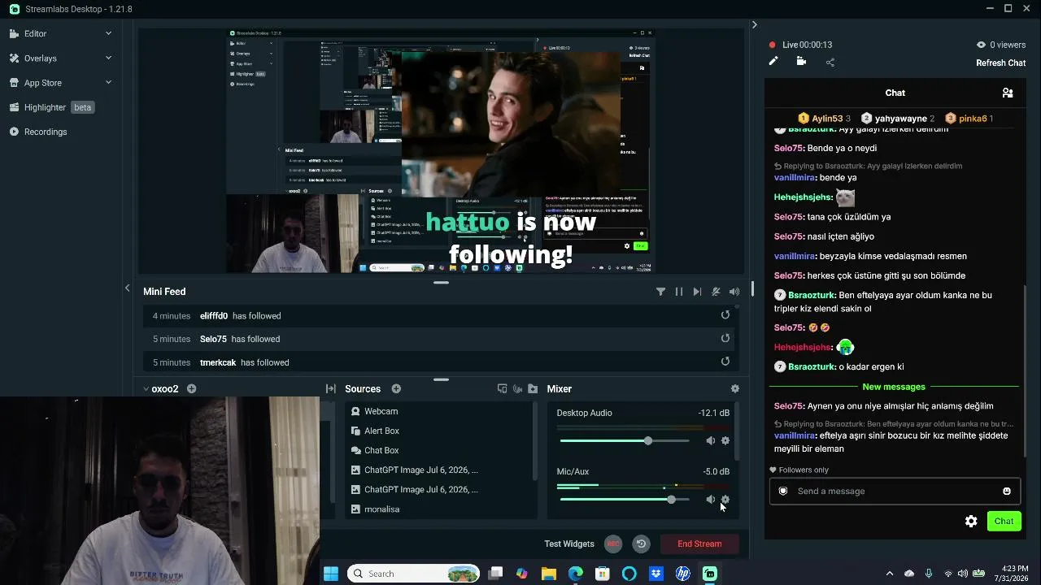Edit stream info with the pencil icon
Image resolution: width=1041 pixels, height=585 pixels.
pos(773,61)
